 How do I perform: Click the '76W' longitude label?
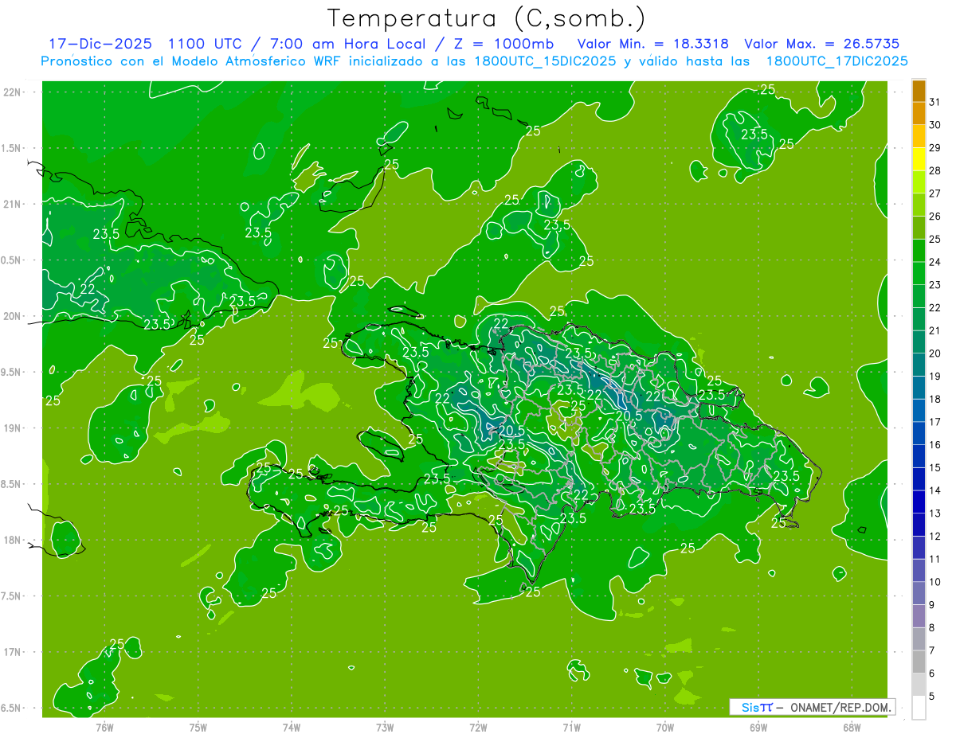104,727
